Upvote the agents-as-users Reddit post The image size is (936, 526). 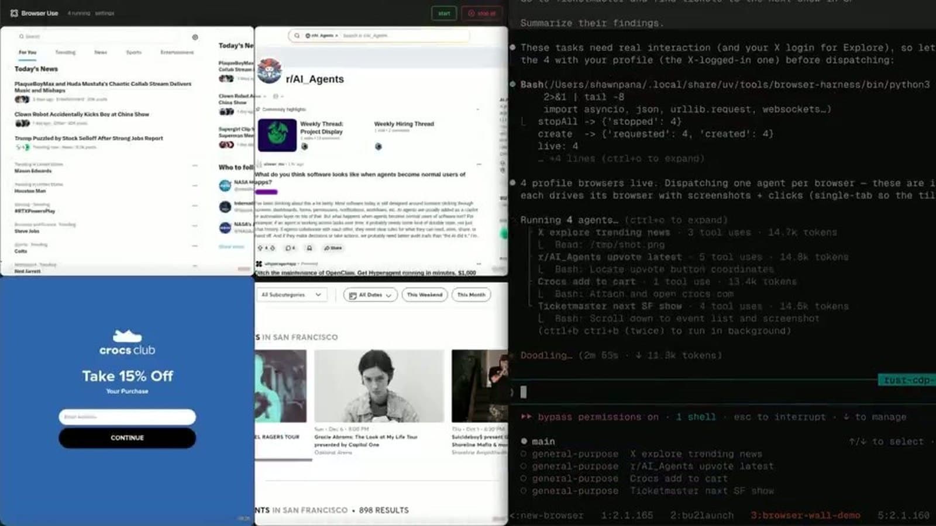coord(260,248)
